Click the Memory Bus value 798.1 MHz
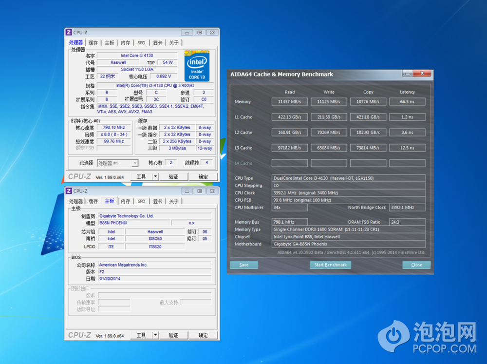 tap(289, 222)
